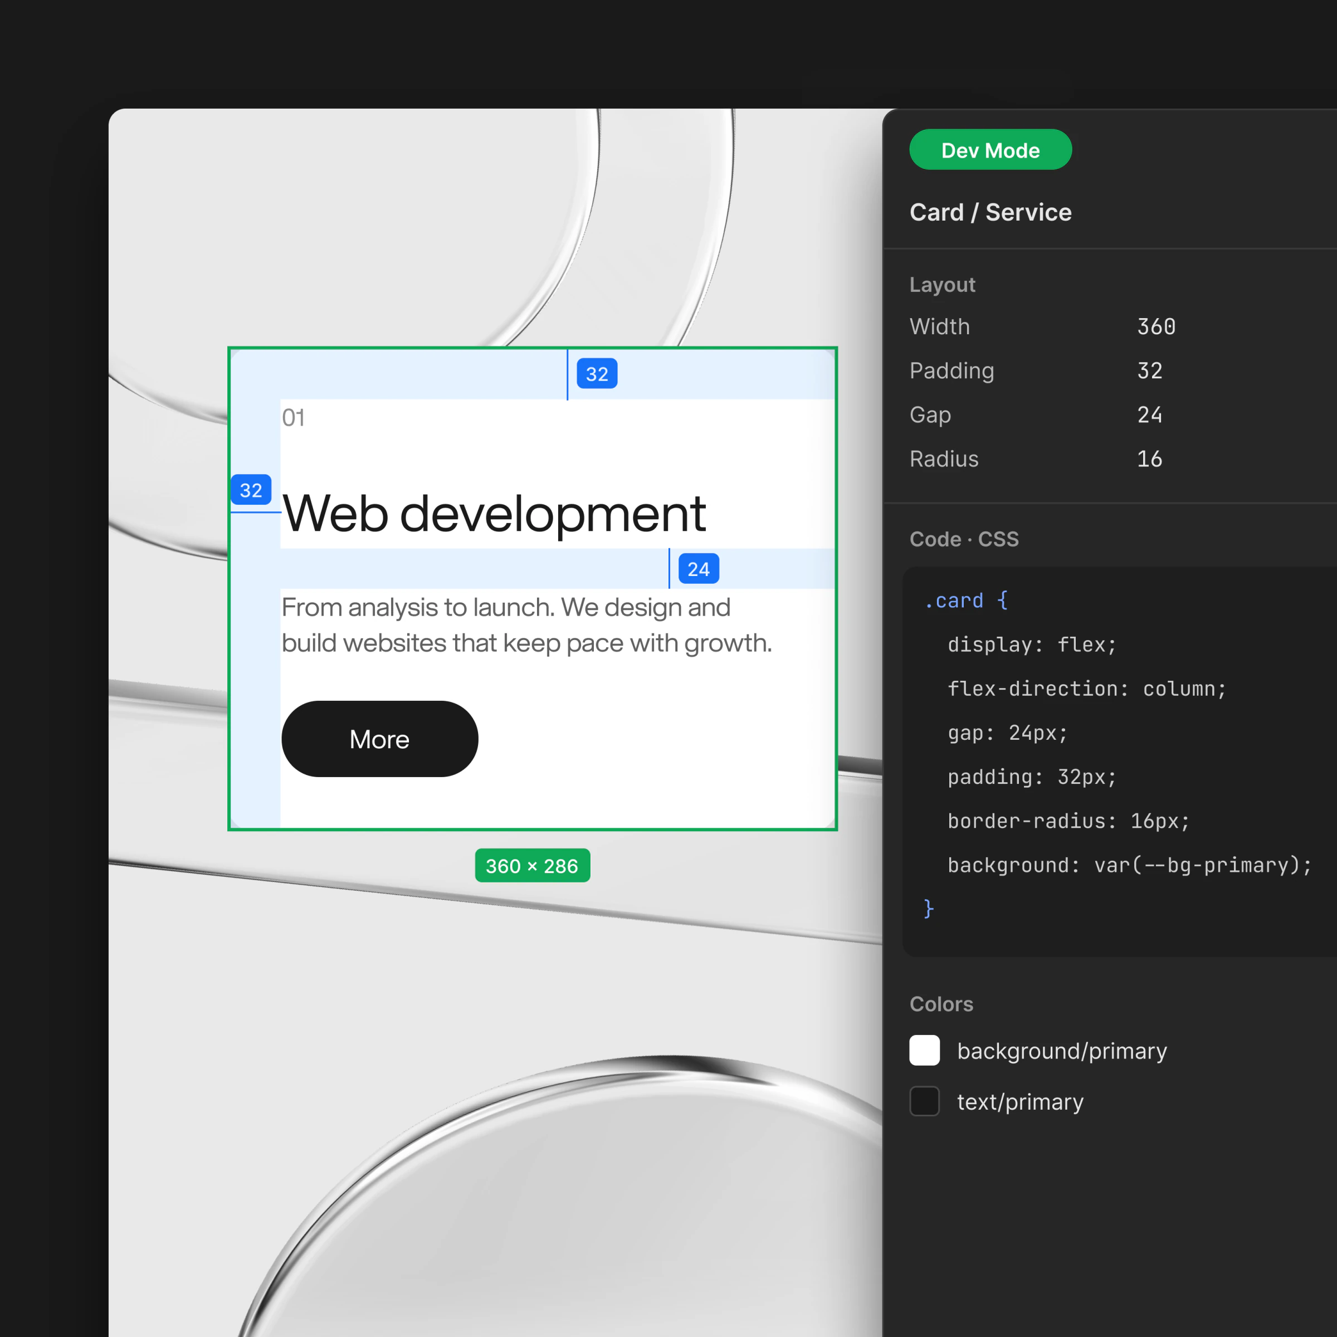The image size is (1337, 1337).
Task: Click the green Dev Mode button
Action: pos(990,149)
